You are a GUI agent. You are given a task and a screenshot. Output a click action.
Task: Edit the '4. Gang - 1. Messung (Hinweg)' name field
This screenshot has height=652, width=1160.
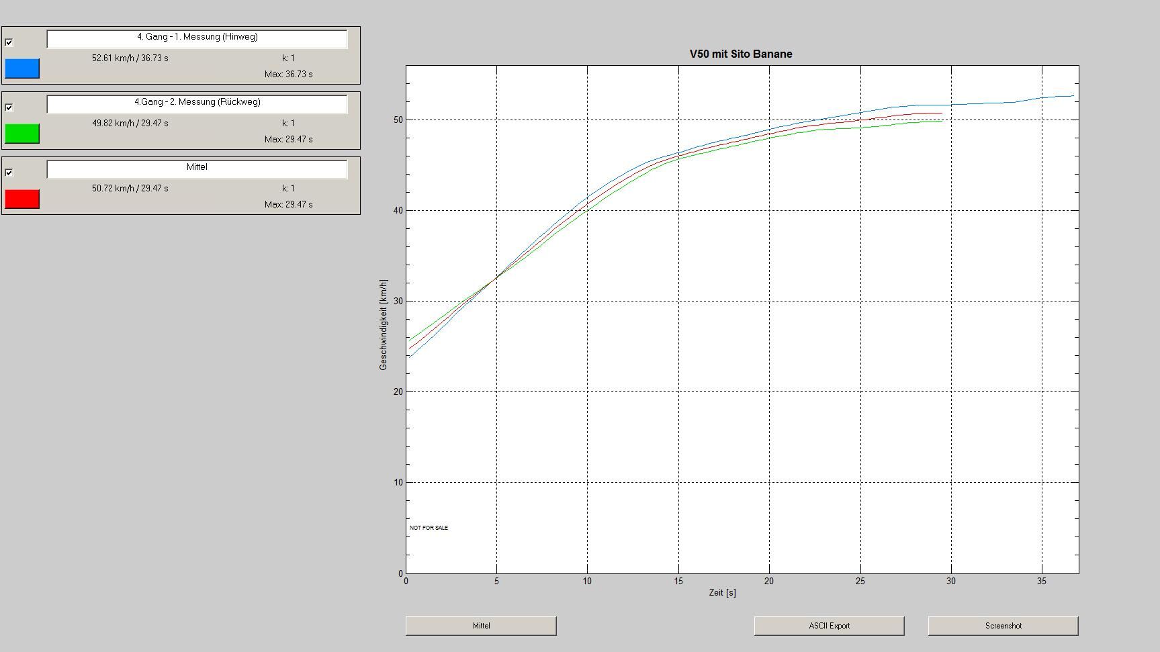197,38
